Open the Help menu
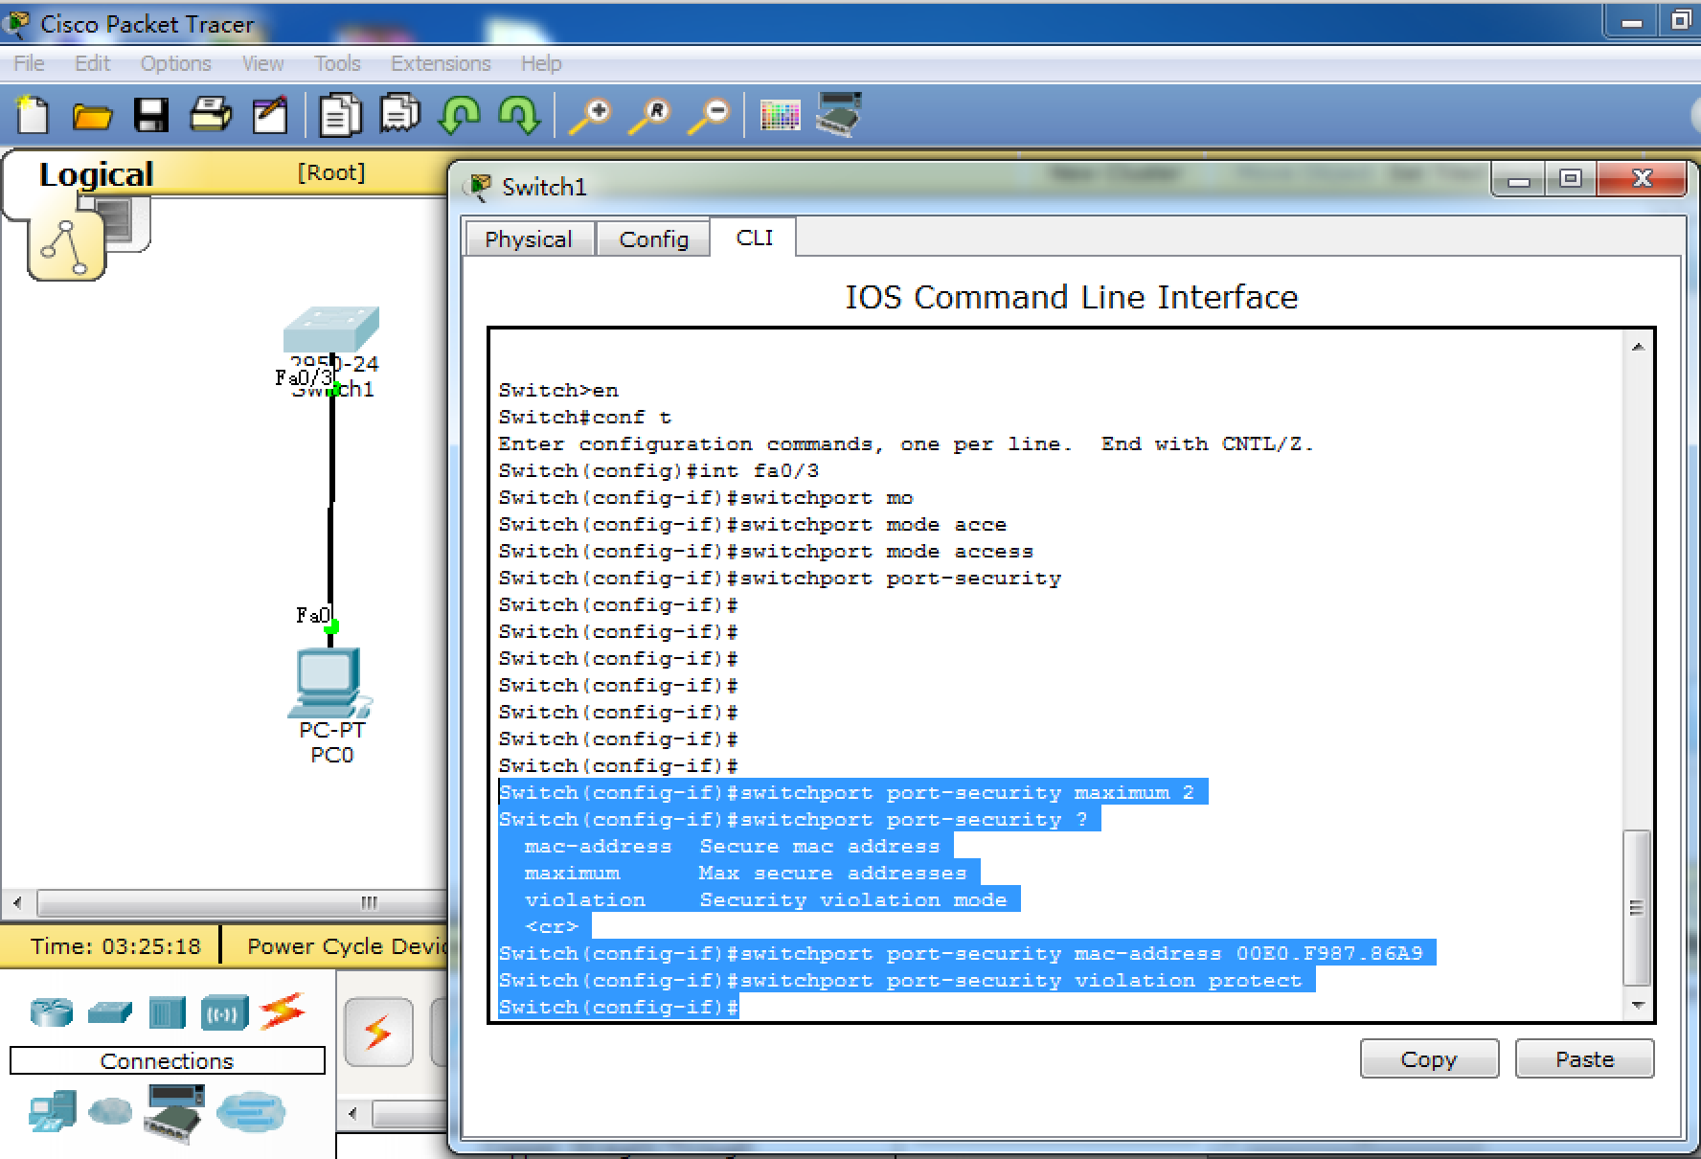The height and width of the screenshot is (1159, 1701). tap(541, 63)
